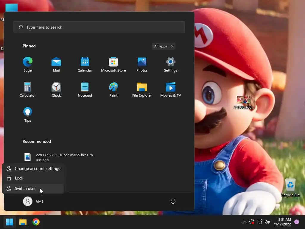
Task: Launch the Photos app
Action: click(142, 65)
